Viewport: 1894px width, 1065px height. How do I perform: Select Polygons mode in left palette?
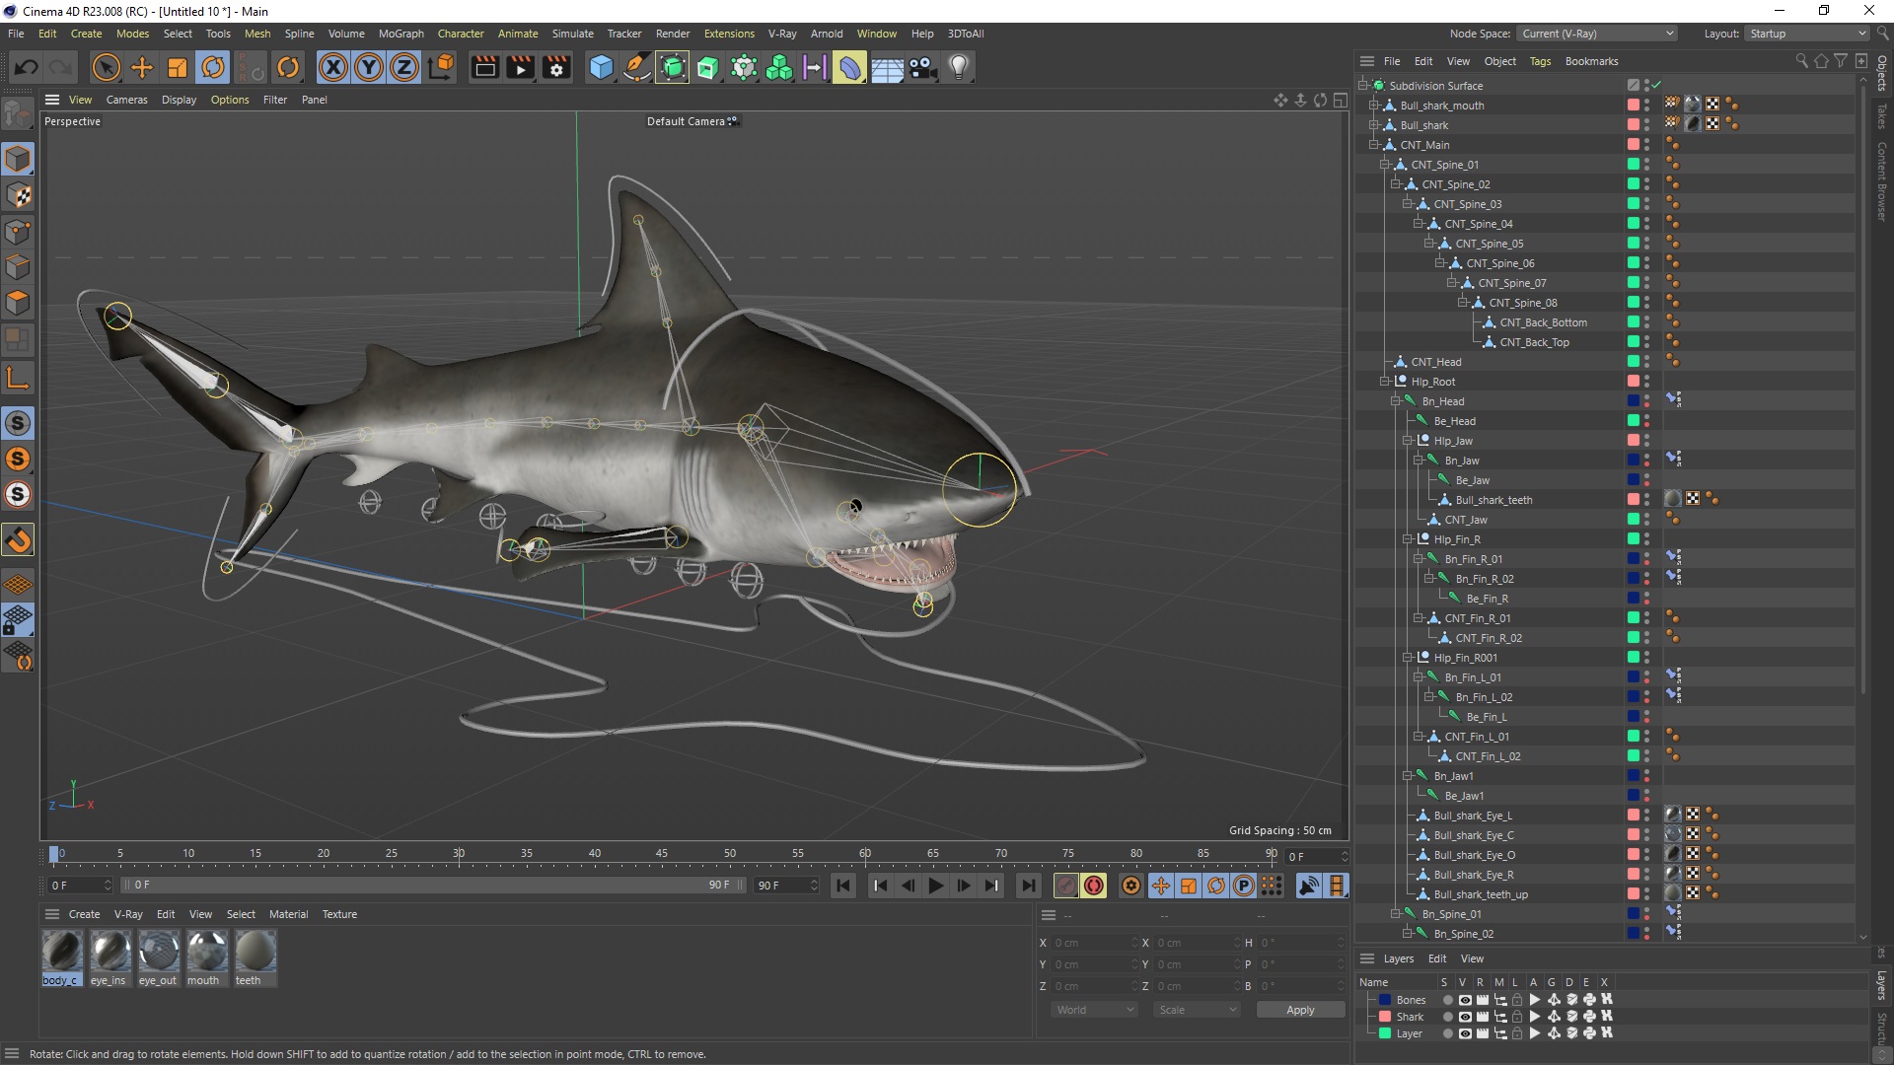pyautogui.click(x=18, y=303)
